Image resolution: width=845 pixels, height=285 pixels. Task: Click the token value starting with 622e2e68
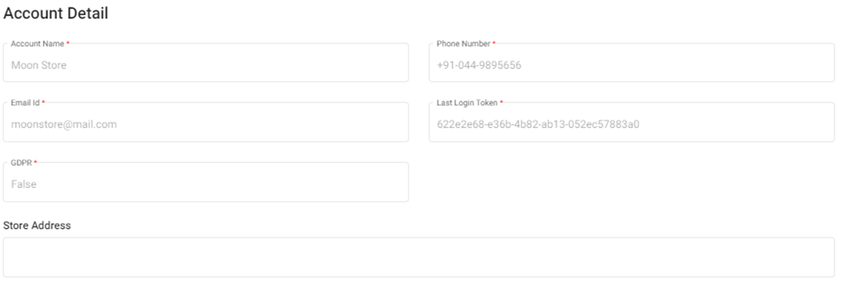click(537, 125)
